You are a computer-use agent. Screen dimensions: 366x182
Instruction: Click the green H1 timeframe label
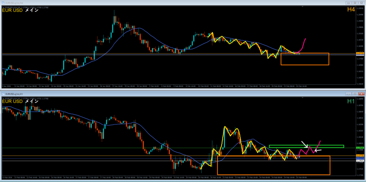(351, 101)
